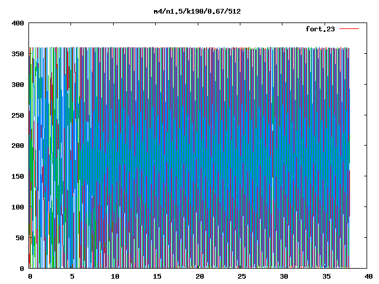The image size is (379, 284).
Task: Click the x-axis label 5
Action: [x=72, y=276]
